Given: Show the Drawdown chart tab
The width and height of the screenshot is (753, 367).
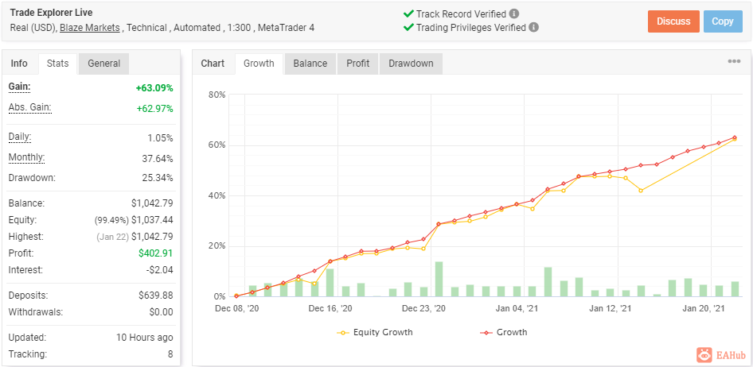Looking at the screenshot, I should coord(411,64).
